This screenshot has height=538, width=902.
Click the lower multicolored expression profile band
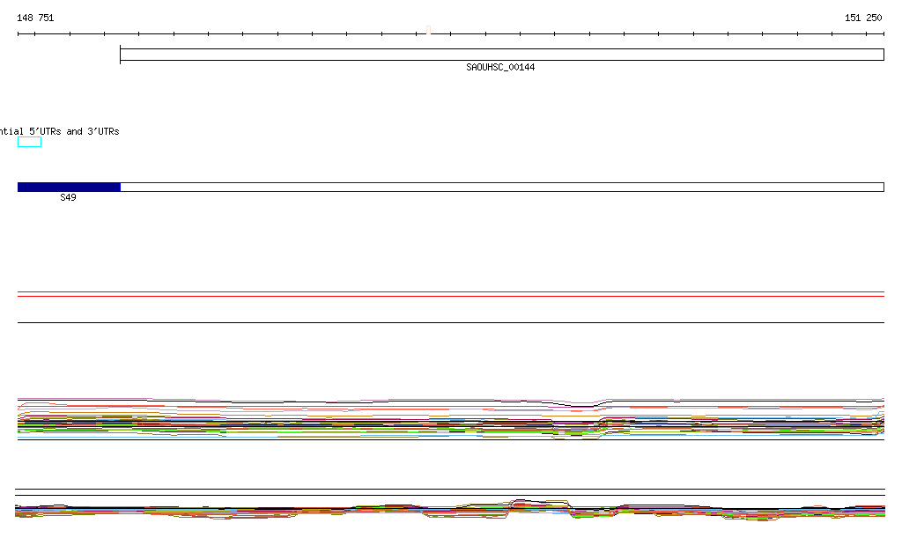tap(264, 512)
